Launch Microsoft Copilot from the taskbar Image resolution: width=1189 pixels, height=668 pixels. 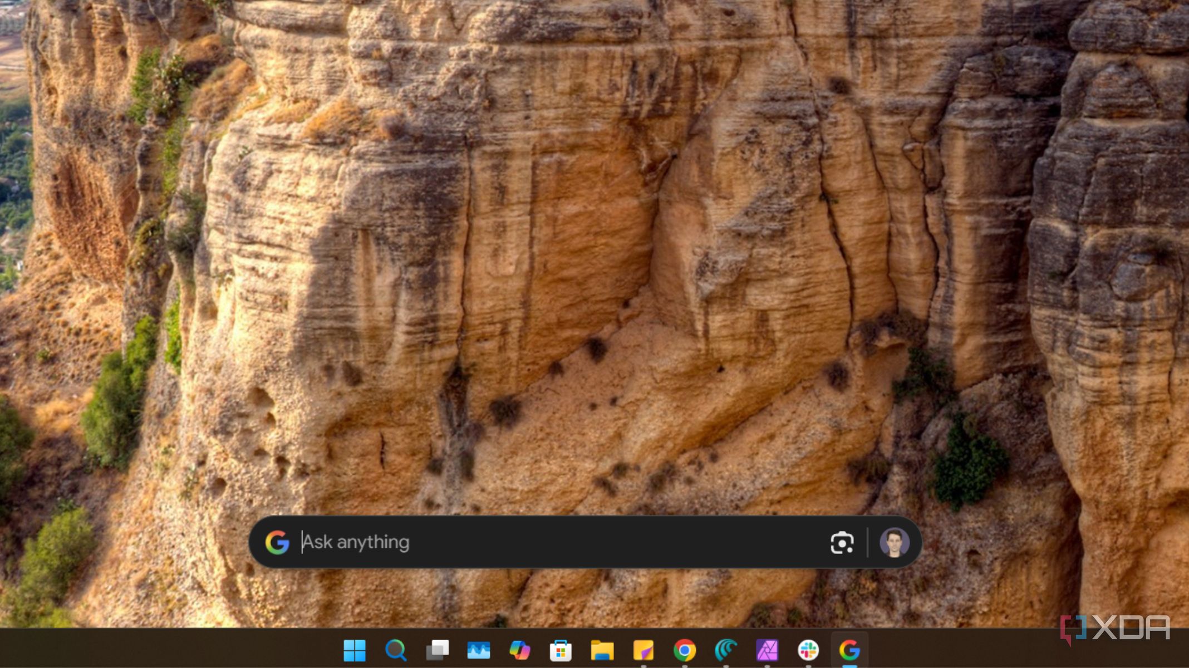519,650
